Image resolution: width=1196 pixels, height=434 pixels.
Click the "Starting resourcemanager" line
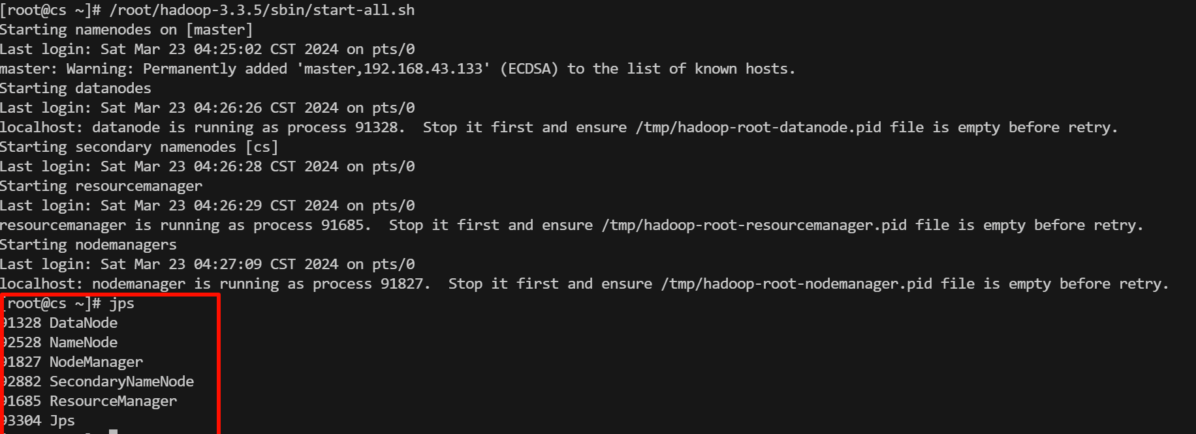(x=101, y=186)
